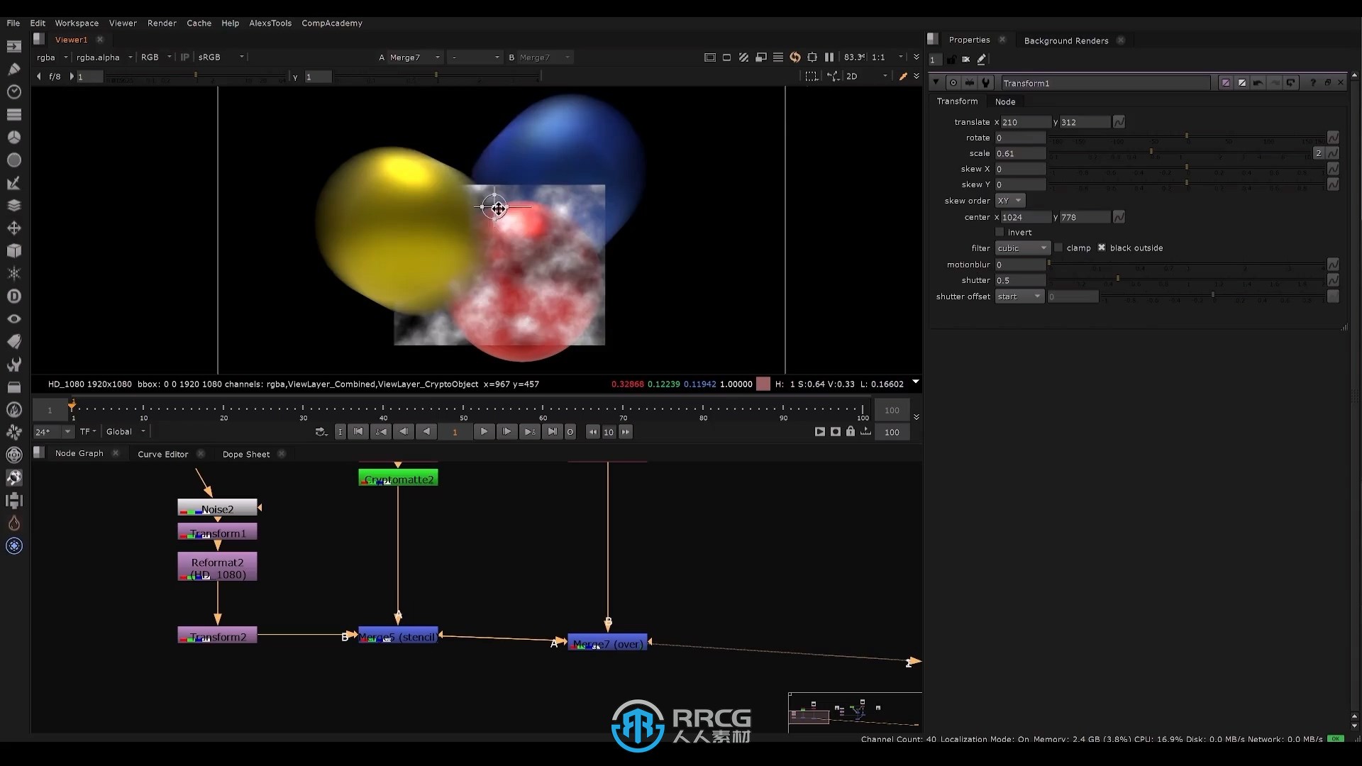Switch to the Dope Sheet tab
This screenshot has width=1362, height=766.
coord(246,454)
